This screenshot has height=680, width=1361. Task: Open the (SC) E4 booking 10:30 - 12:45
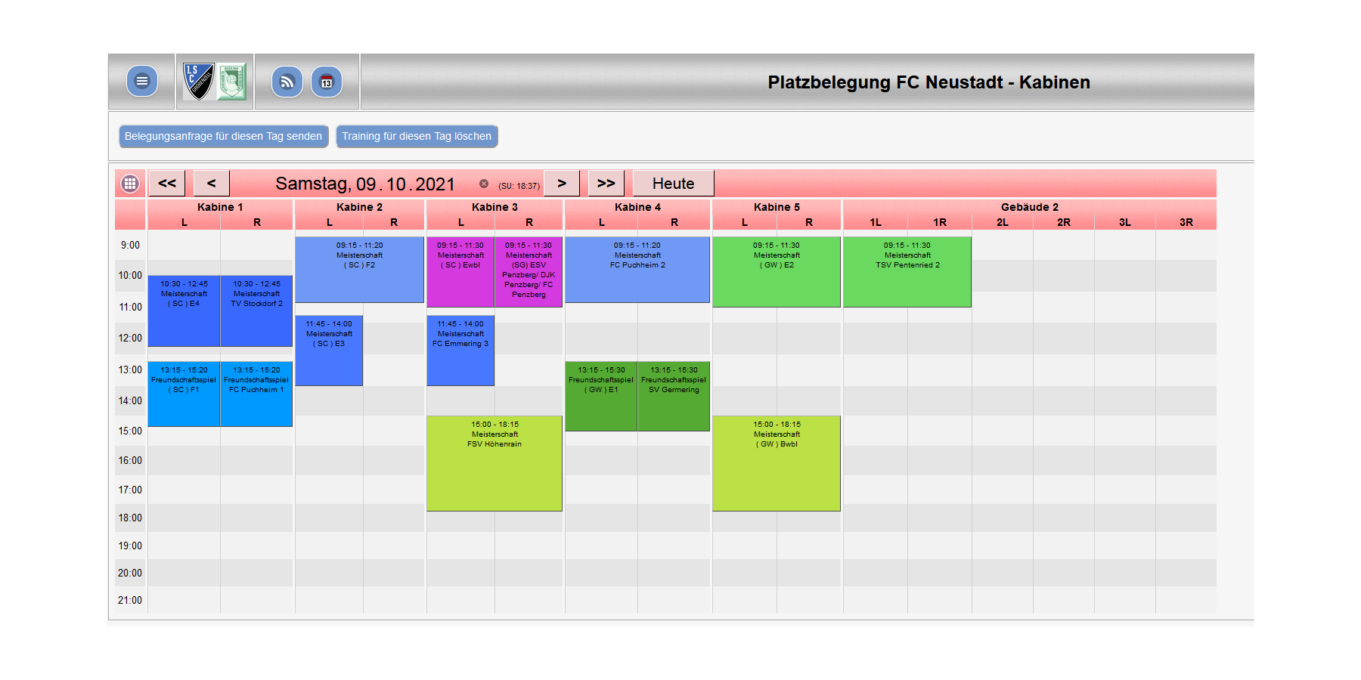click(x=184, y=311)
